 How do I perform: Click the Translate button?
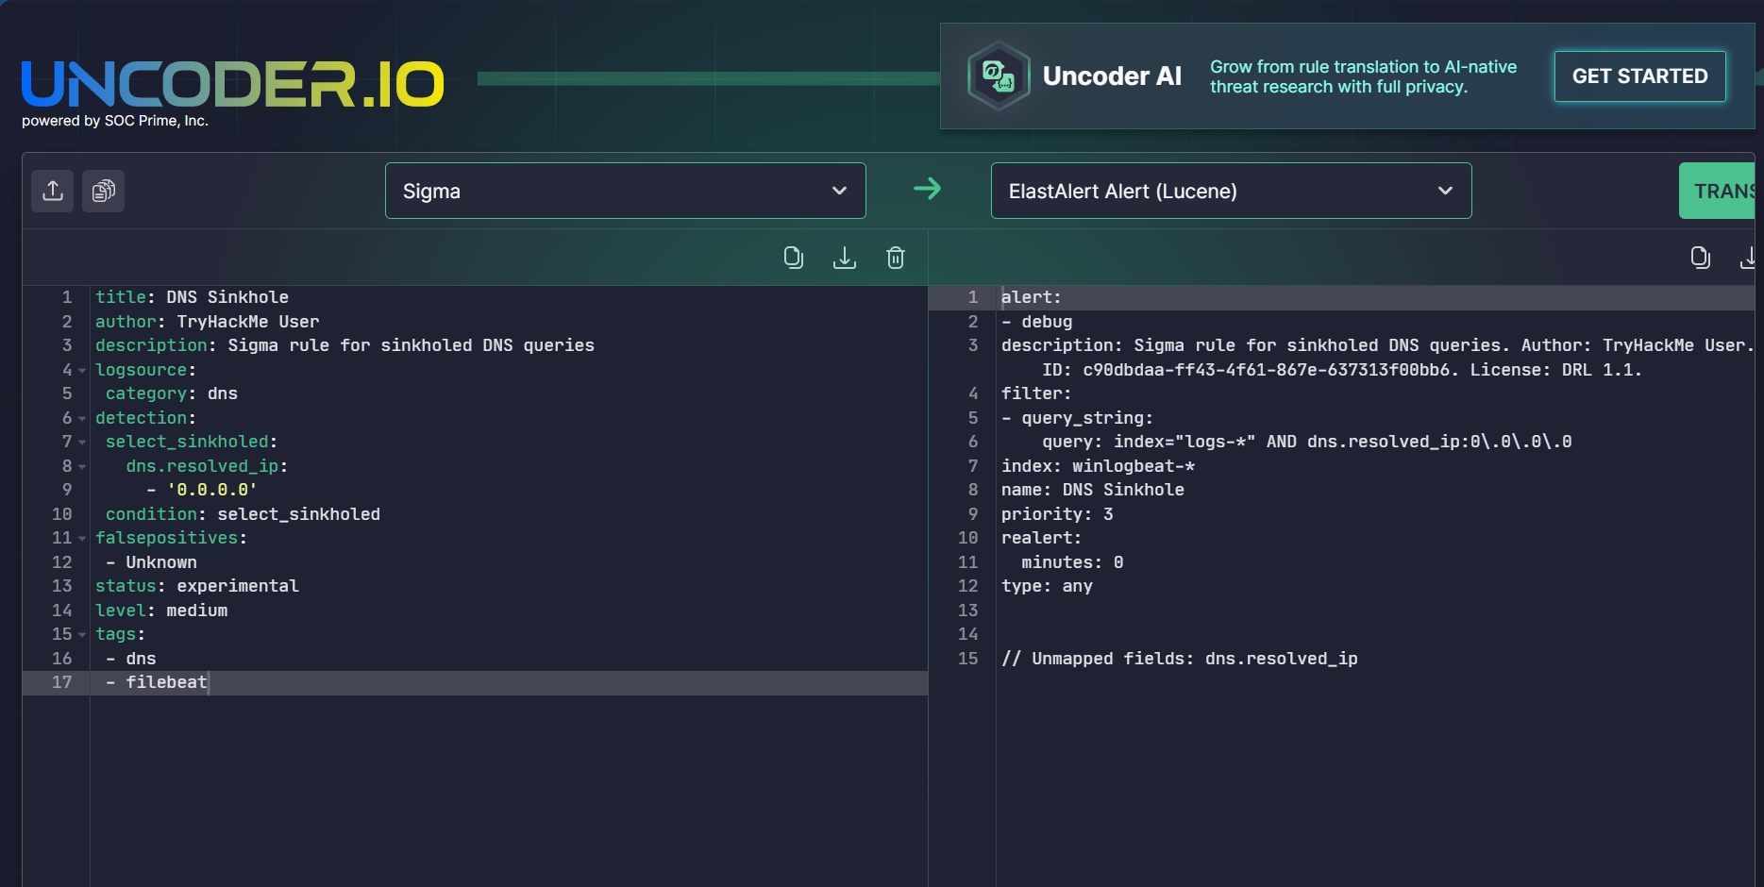coord(1717,191)
